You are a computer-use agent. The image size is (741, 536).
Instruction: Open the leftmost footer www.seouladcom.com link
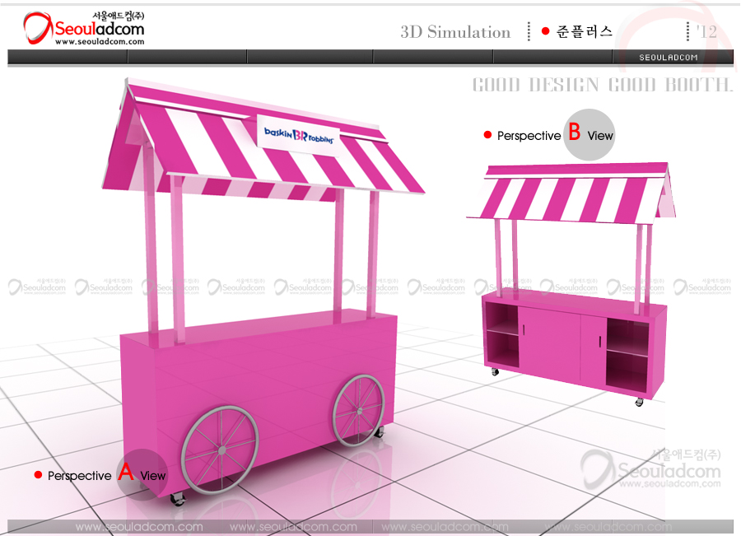click(x=139, y=527)
